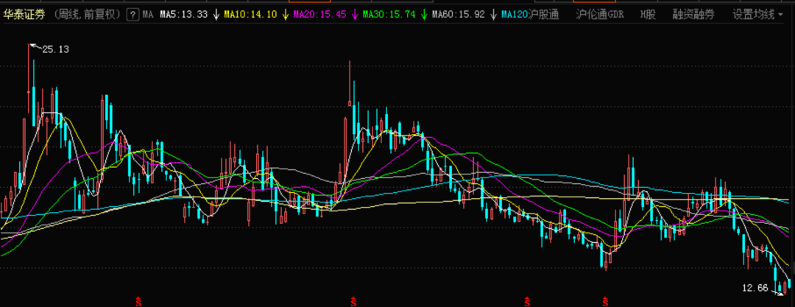This screenshot has height=307, width=795.
Task: Toggle the MA5:13.33 average line label
Action: tap(183, 15)
